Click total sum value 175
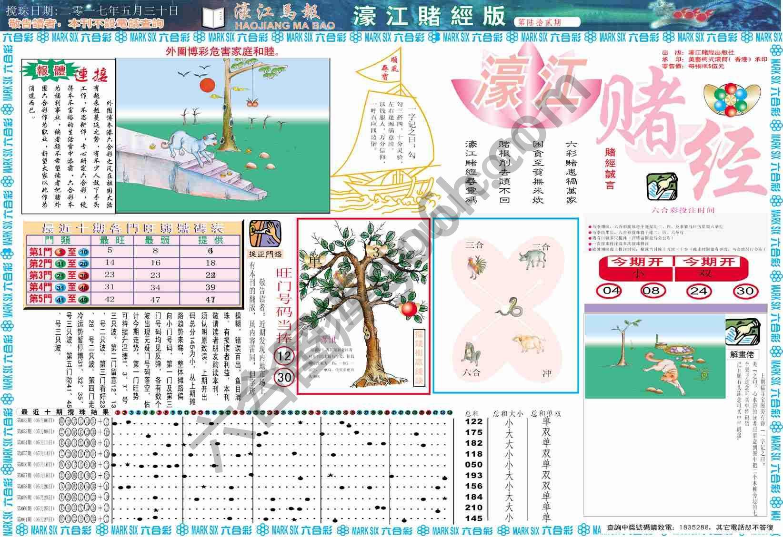The height and width of the screenshot is (537, 783). click(x=474, y=432)
